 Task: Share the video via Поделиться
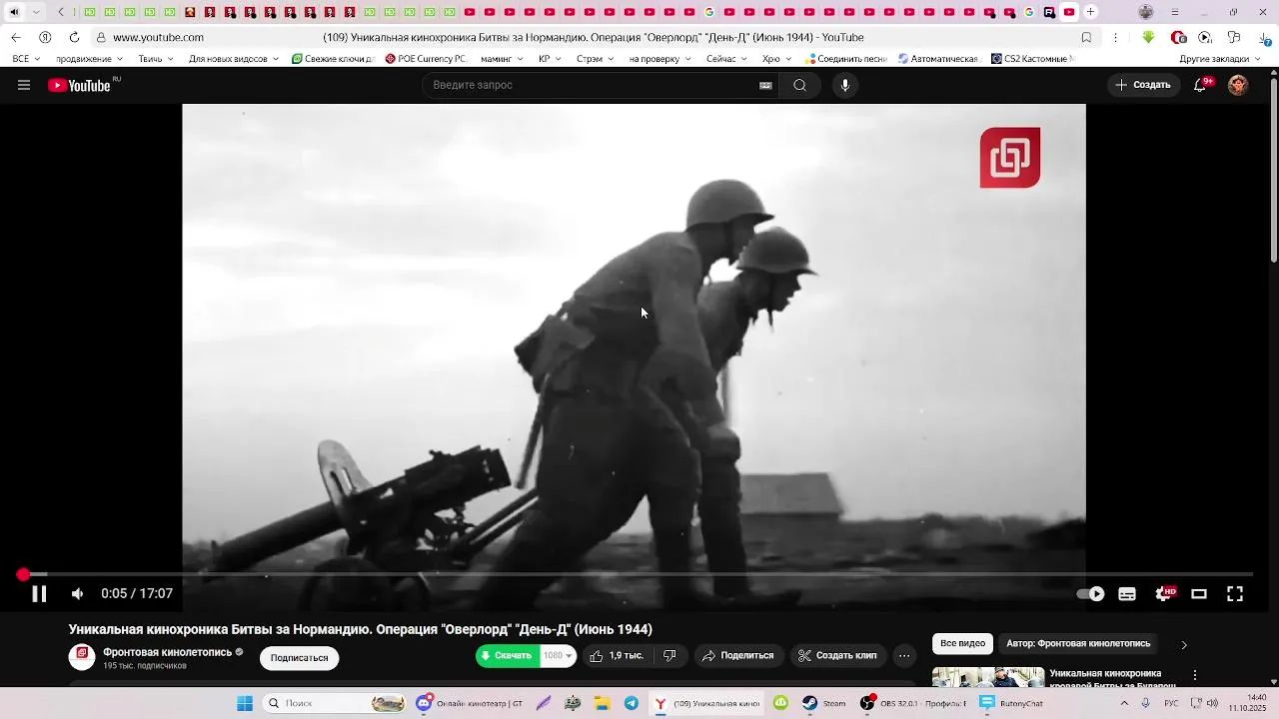pyautogui.click(x=738, y=656)
